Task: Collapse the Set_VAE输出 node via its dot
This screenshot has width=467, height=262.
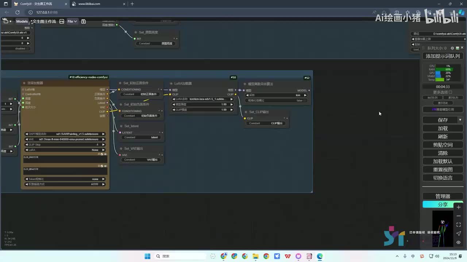Action: pyautogui.click(x=121, y=148)
